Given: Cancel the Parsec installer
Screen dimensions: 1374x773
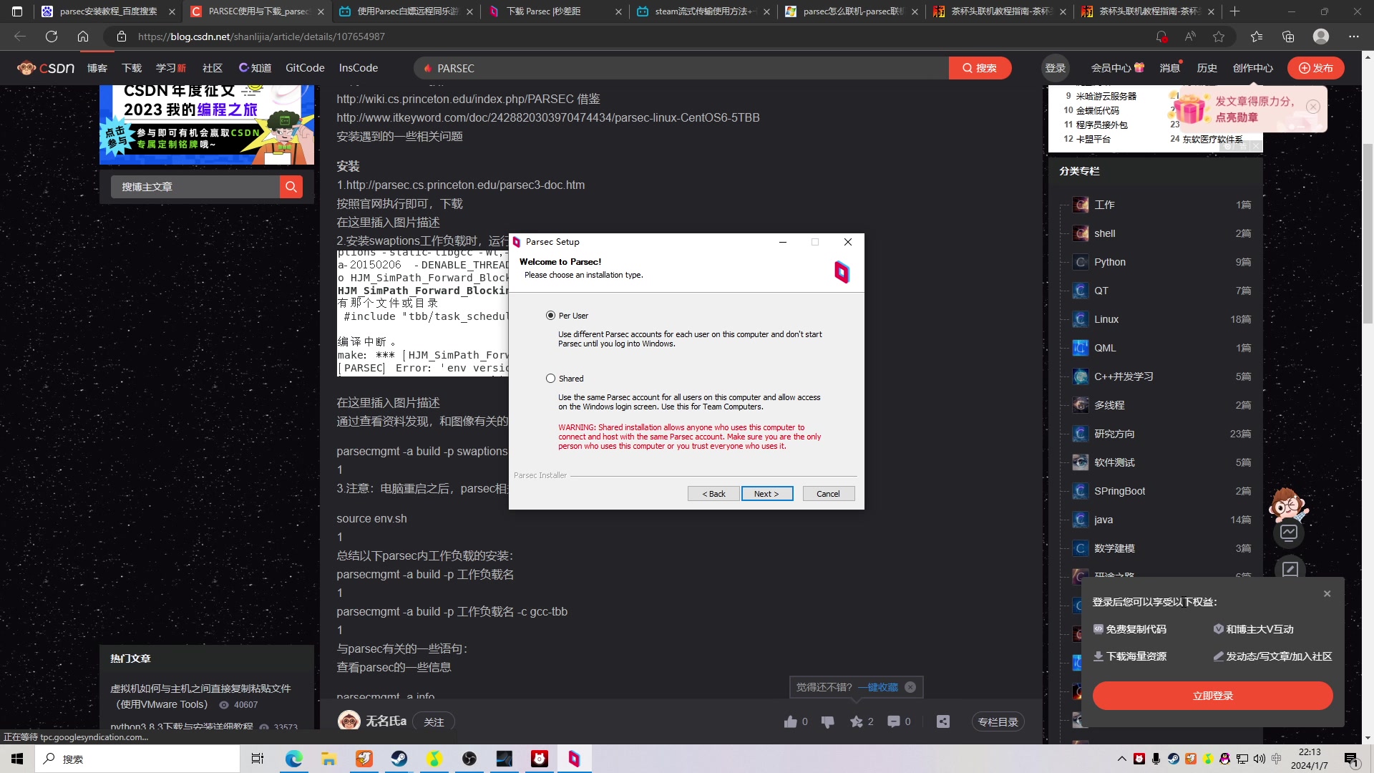Looking at the screenshot, I should [828, 494].
